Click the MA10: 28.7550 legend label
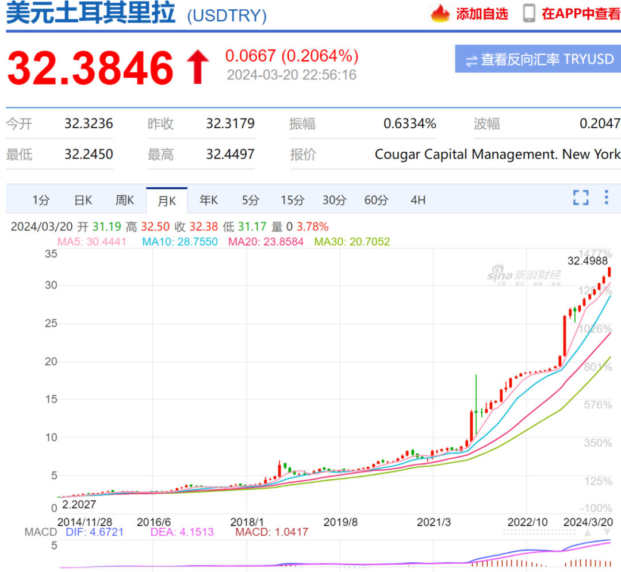Screen dimensions: 621x572 coord(180,241)
